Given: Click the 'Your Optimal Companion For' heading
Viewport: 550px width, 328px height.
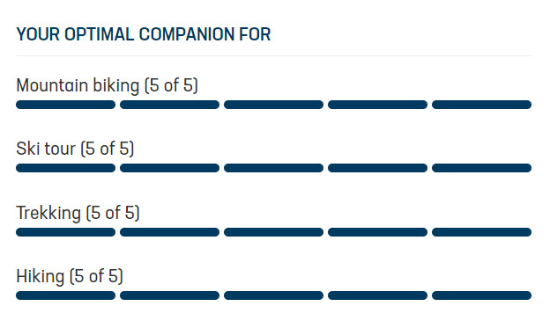Looking at the screenshot, I should click(x=143, y=34).
